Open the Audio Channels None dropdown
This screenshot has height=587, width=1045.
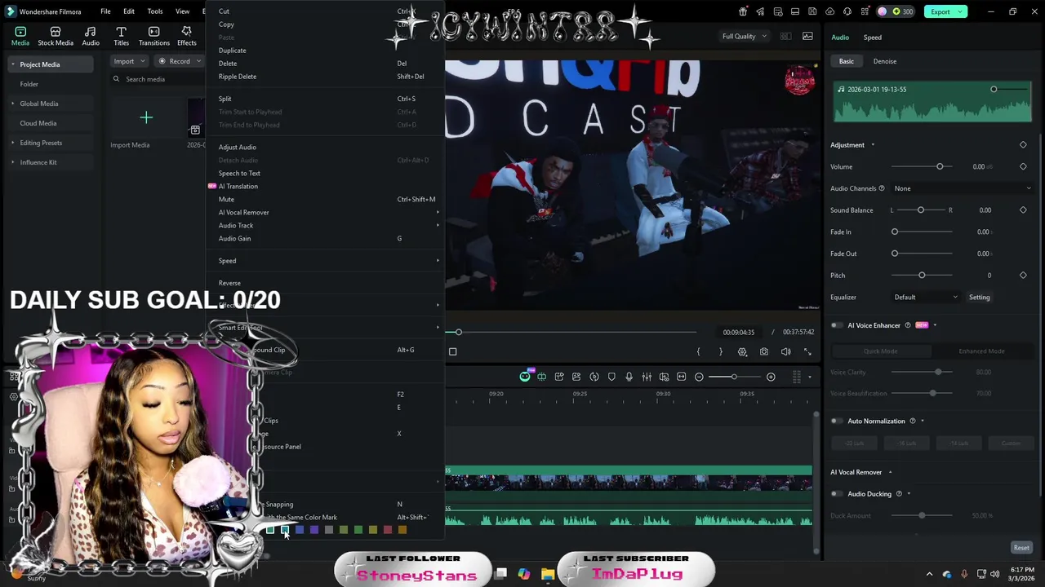tap(962, 188)
